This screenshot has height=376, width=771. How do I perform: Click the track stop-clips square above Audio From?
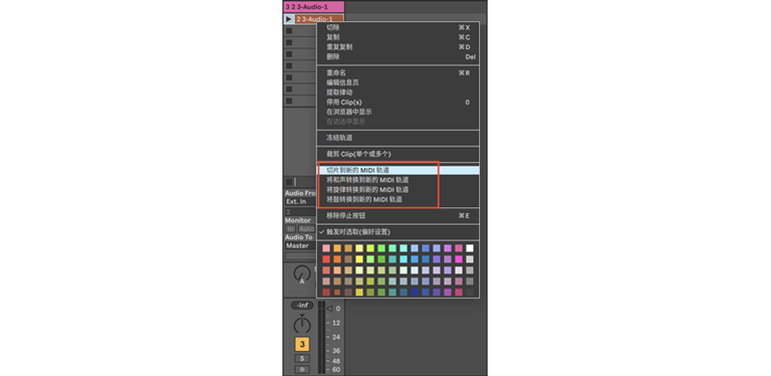coord(289,181)
